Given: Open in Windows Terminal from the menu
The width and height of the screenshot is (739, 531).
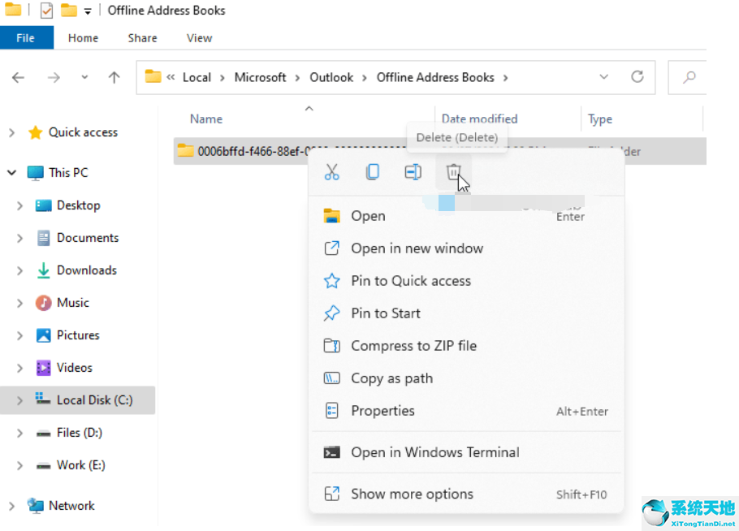Looking at the screenshot, I should point(434,452).
